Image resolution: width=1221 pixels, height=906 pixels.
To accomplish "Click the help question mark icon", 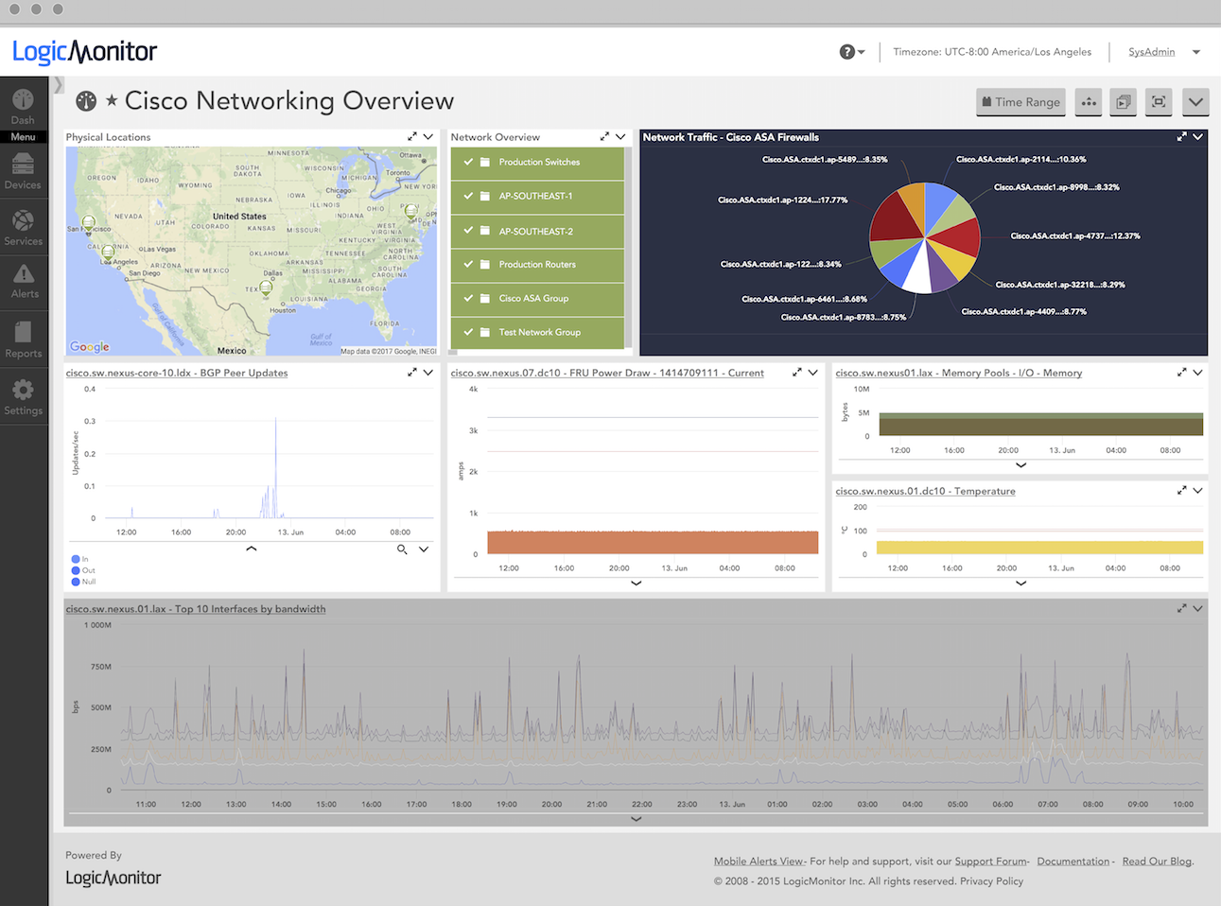I will tap(847, 52).
